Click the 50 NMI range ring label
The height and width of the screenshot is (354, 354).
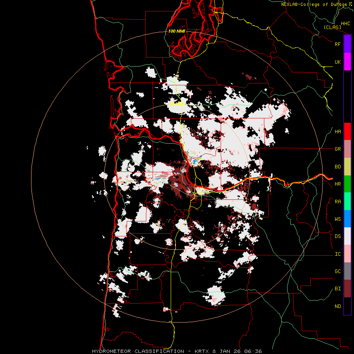pos(177,104)
